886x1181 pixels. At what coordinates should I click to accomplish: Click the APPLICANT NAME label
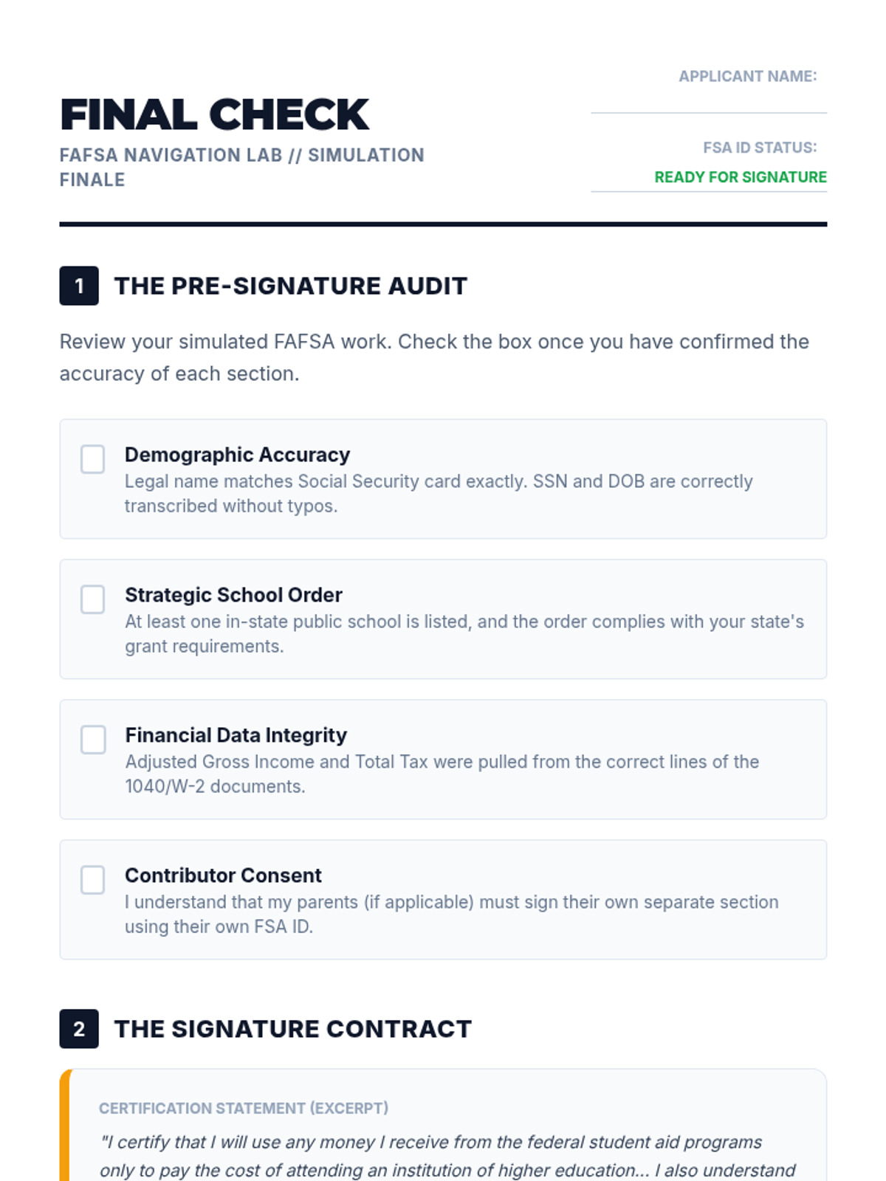[747, 77]
